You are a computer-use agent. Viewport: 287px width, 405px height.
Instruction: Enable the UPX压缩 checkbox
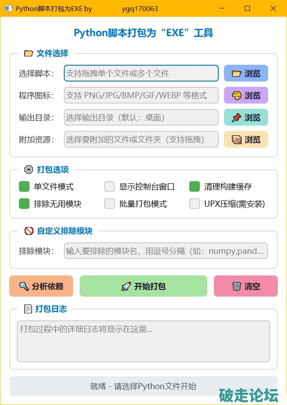195,204
